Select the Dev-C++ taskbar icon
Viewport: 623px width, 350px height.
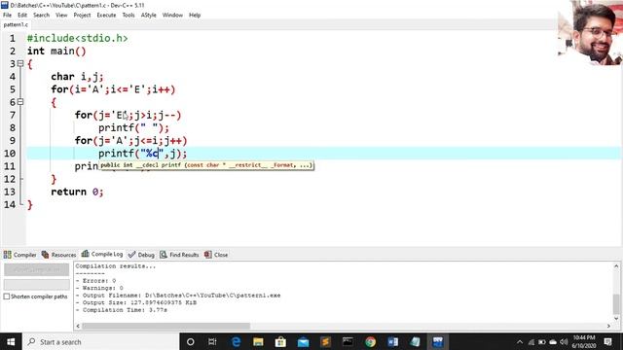click(437, 341)
